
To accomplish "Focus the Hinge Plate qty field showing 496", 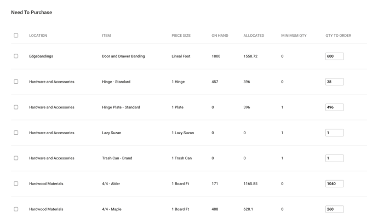I will [335, 107].
